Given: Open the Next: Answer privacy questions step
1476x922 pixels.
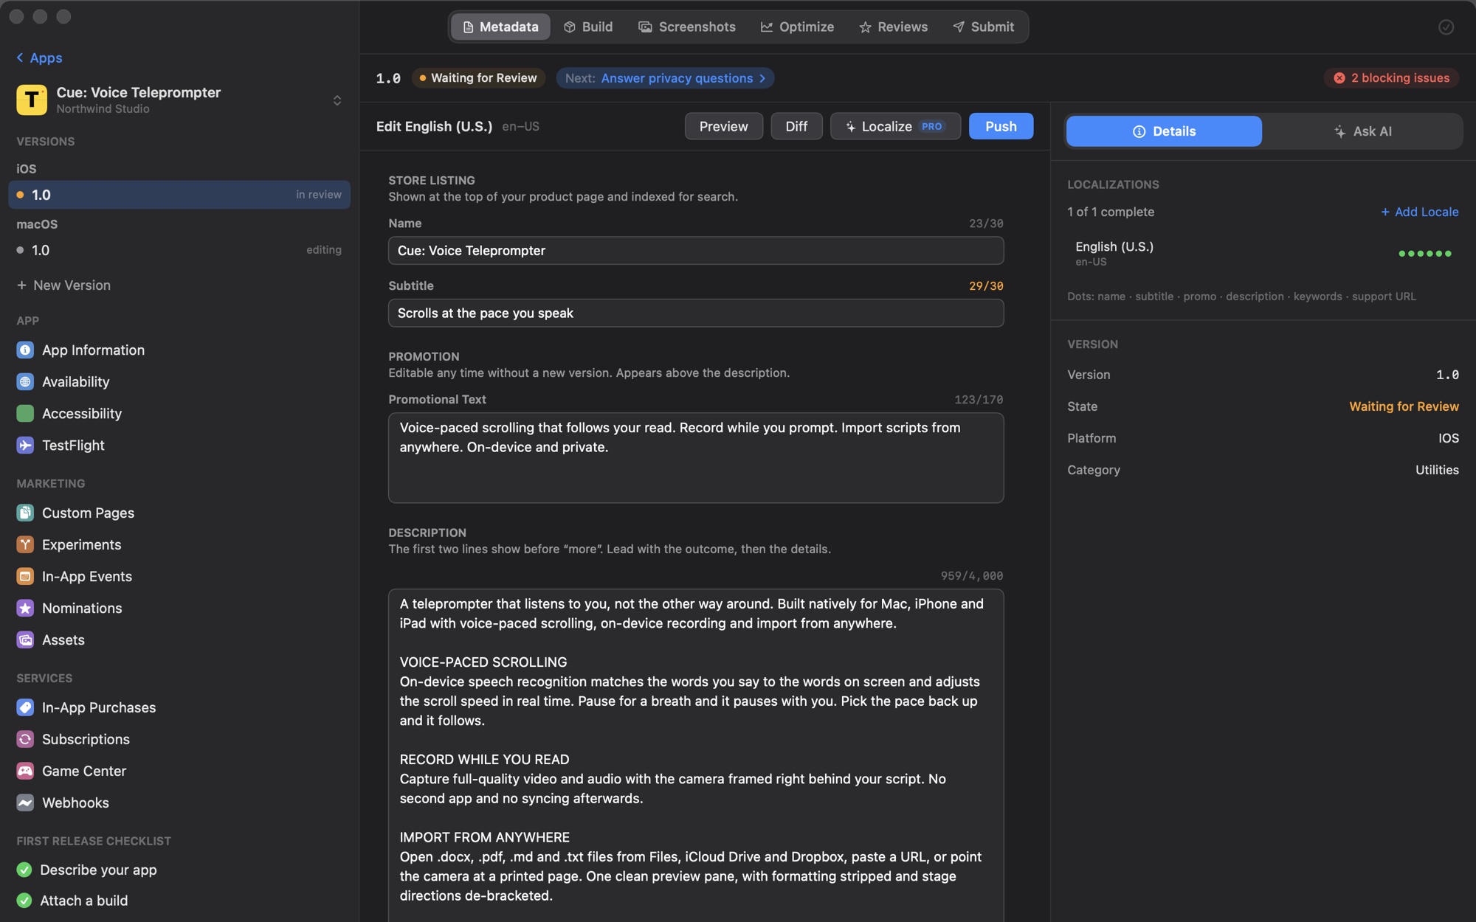Looking at the screenshot, I should click(665, 78).
